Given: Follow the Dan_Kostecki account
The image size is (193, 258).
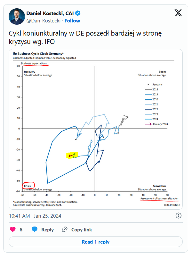Looking at the screenshot, I should point(72,21).
